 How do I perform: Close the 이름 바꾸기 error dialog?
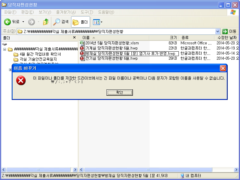(x=223, y=68)
